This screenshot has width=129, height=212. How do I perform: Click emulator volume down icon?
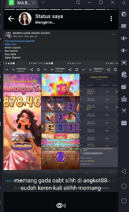point(124,50)
